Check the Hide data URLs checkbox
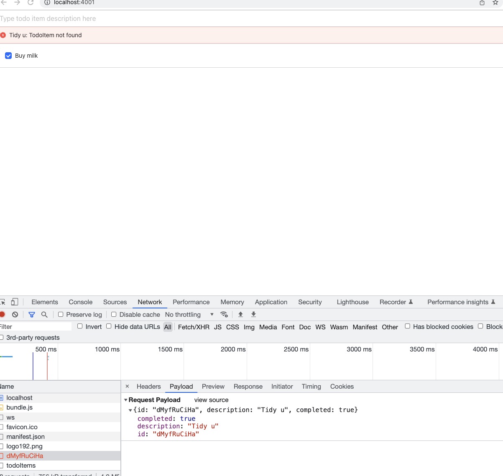The width and height of the screenshot is (503, 476). pos(109,326)
